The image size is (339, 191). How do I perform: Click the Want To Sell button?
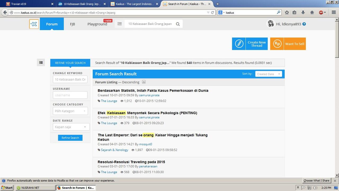[x=288, y=44]
